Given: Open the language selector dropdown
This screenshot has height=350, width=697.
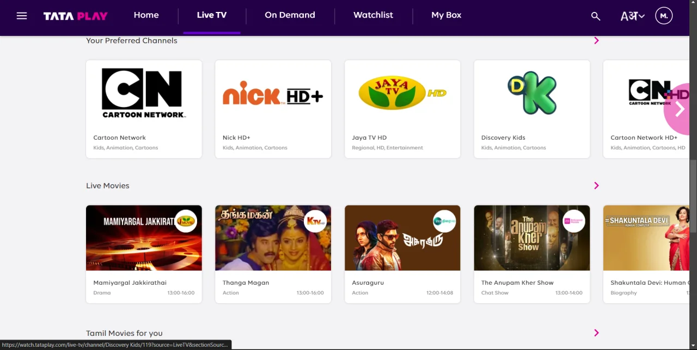Looking at the screenshot, I should [x=633, y=16].
